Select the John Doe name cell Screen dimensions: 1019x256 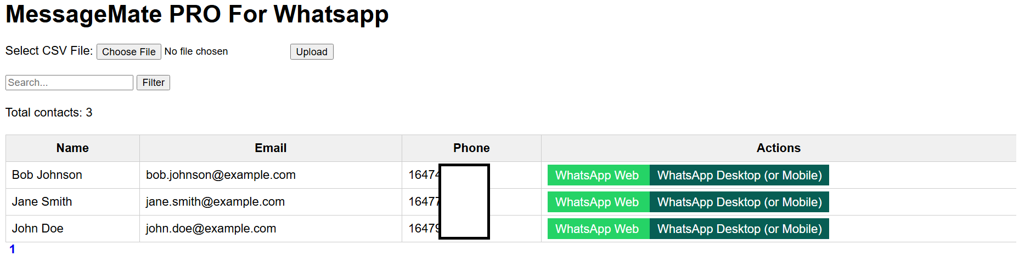72,229
